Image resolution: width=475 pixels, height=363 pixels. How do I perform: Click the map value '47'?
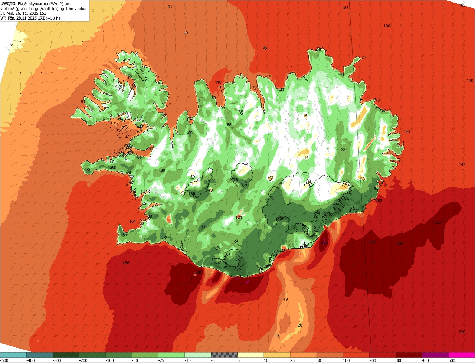(x=282, y=90)
